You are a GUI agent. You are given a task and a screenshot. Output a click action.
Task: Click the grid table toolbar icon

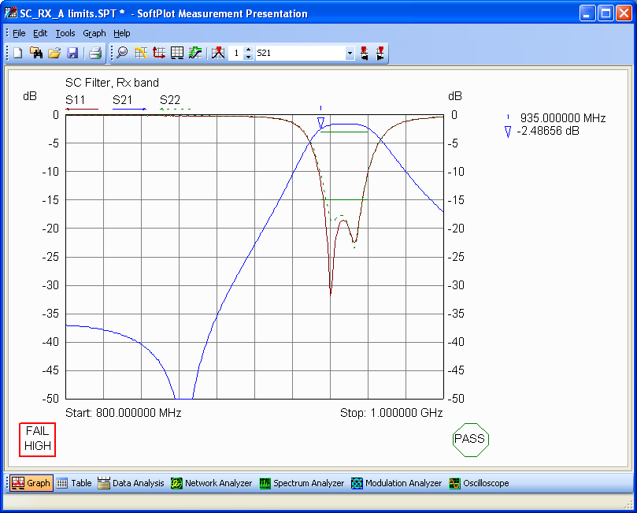(x=177, y=53)
